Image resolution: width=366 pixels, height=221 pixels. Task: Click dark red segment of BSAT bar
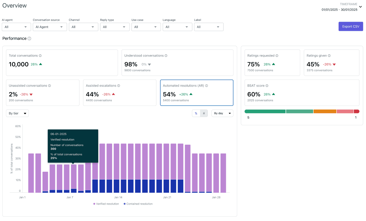[357, 111]
